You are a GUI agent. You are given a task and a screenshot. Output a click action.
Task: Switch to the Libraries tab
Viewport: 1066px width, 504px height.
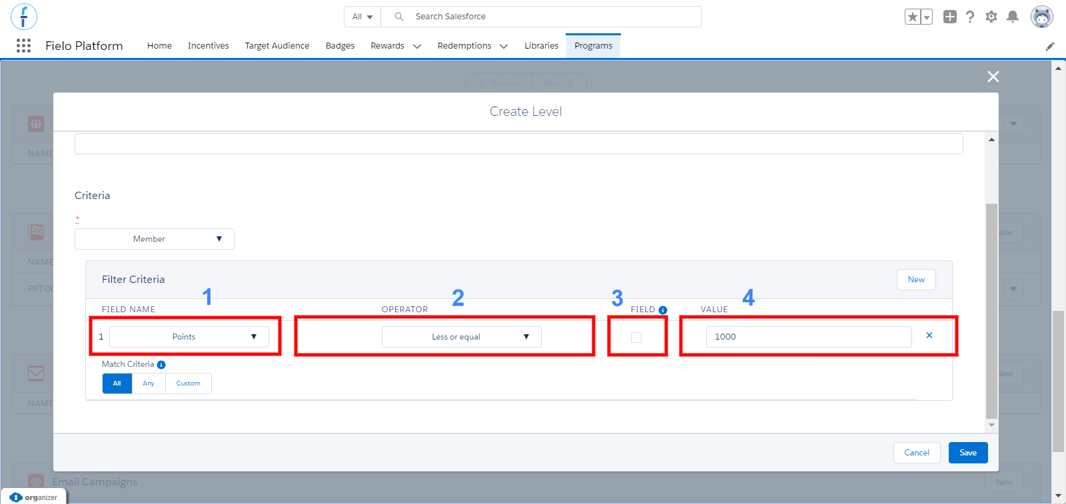(542, 46)
